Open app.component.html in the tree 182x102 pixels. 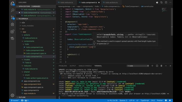[x=32, y=84]
